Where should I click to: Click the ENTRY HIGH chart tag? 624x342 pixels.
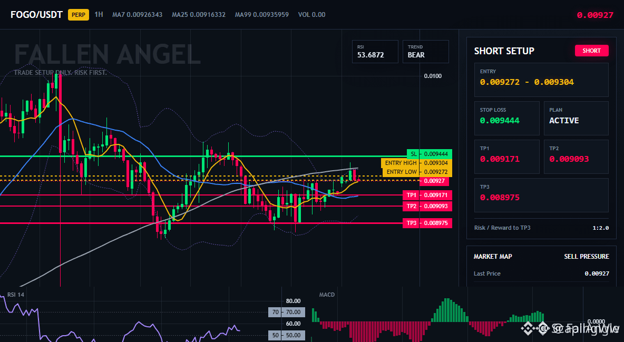point(417,163)
